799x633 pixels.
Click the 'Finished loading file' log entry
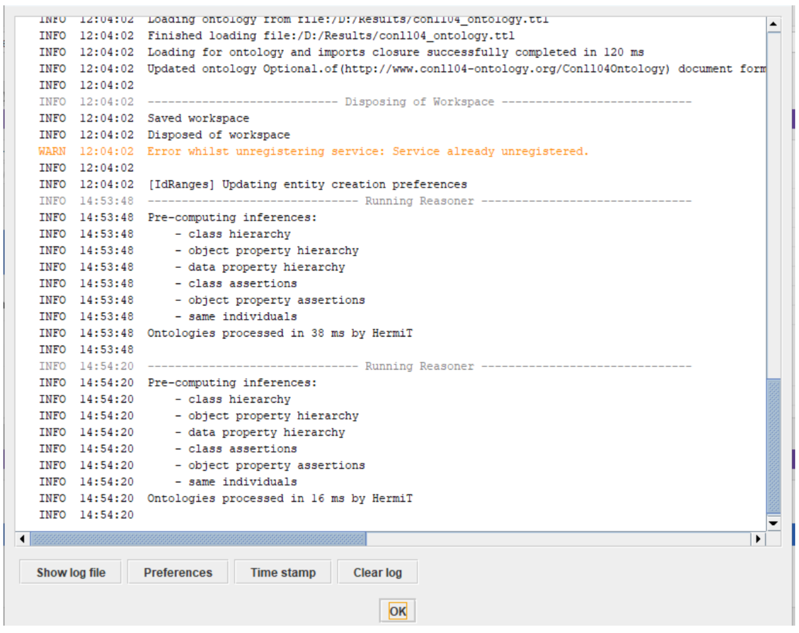point(331,36)
